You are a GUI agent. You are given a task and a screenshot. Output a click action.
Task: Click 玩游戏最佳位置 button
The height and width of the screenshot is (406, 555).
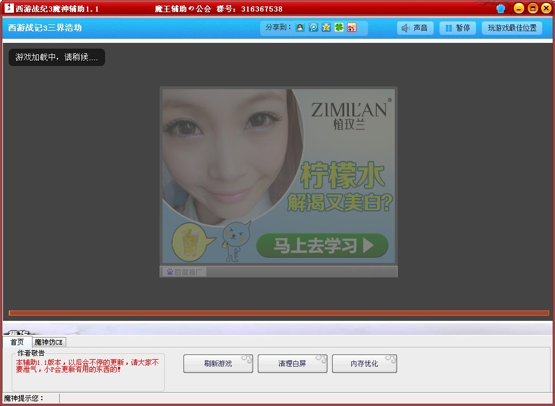point(511,28)
